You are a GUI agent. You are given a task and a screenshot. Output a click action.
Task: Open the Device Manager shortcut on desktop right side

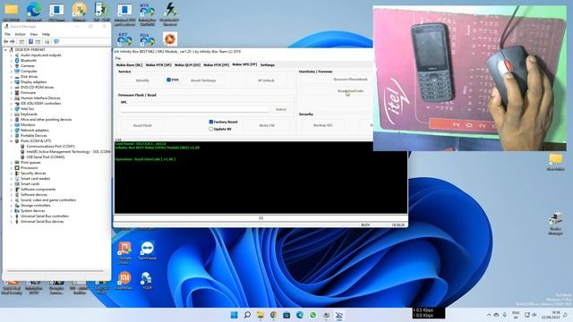[555, 224]
